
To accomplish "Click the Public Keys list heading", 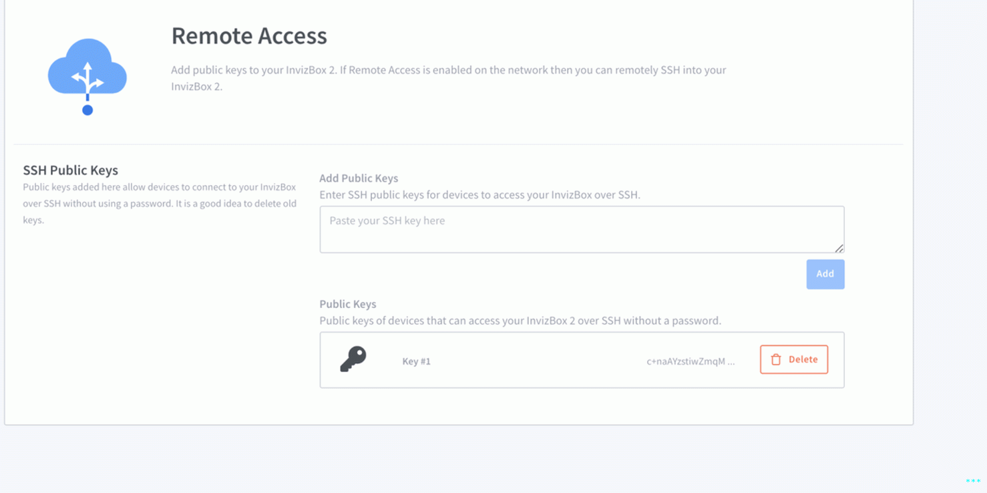I will click(x=348, y=304).
